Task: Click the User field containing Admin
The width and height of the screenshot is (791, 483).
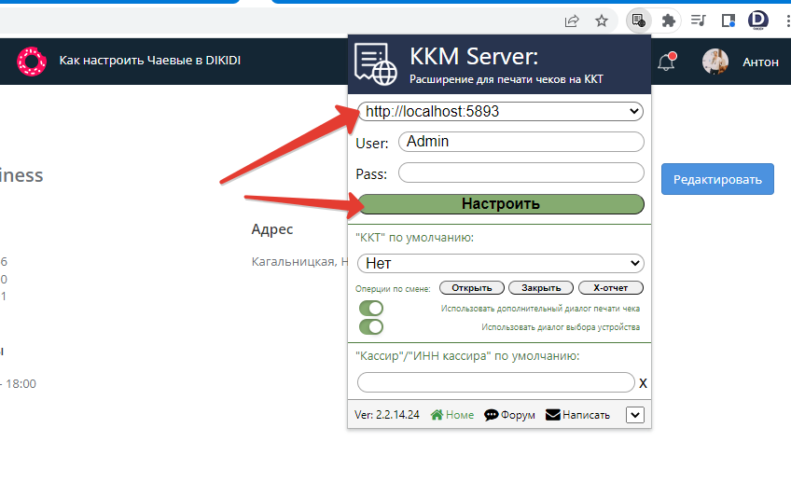Action: (x=521, y=142)
